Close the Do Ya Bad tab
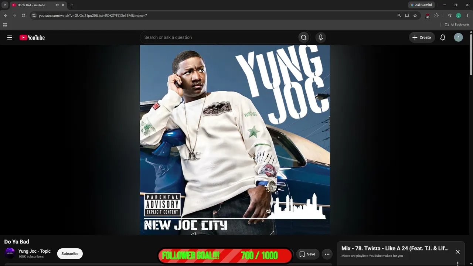Screen dimensions: 473x266 click(x=63, y=5)
